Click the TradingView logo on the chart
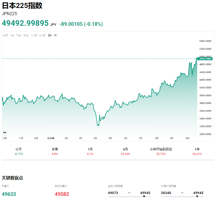The width and height of the screenshot is (216, 202). 5,132
